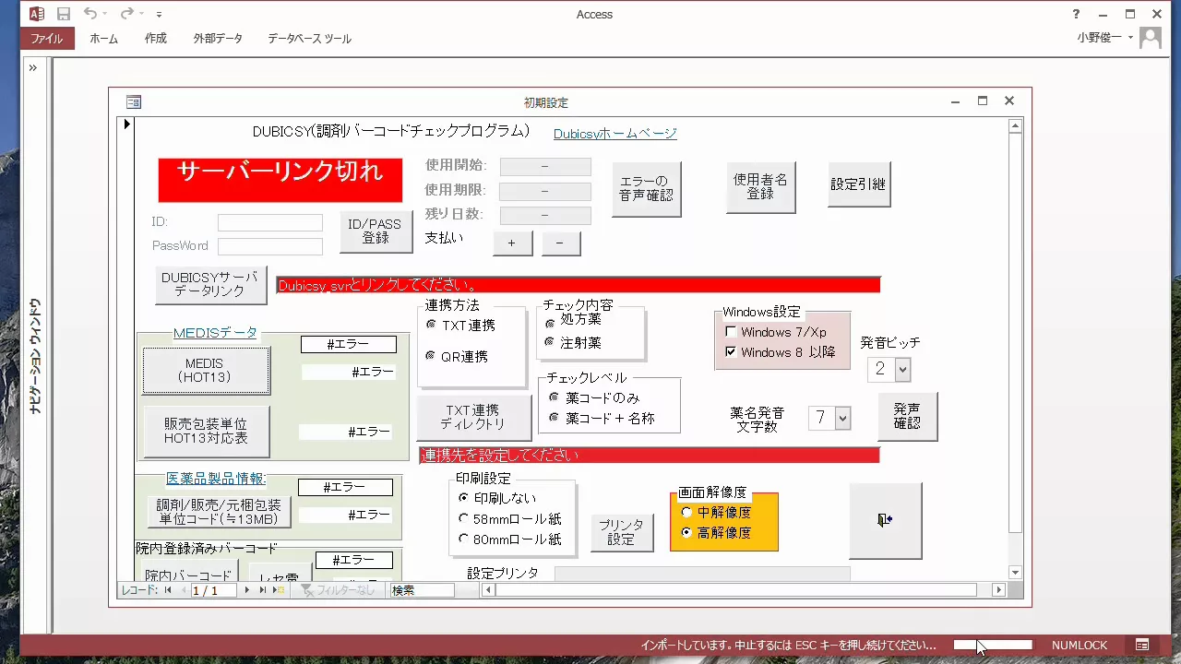Open the データベース ツール ribbon tab
The width and height of the screenshot is (1181, 664).
point(309,39)
